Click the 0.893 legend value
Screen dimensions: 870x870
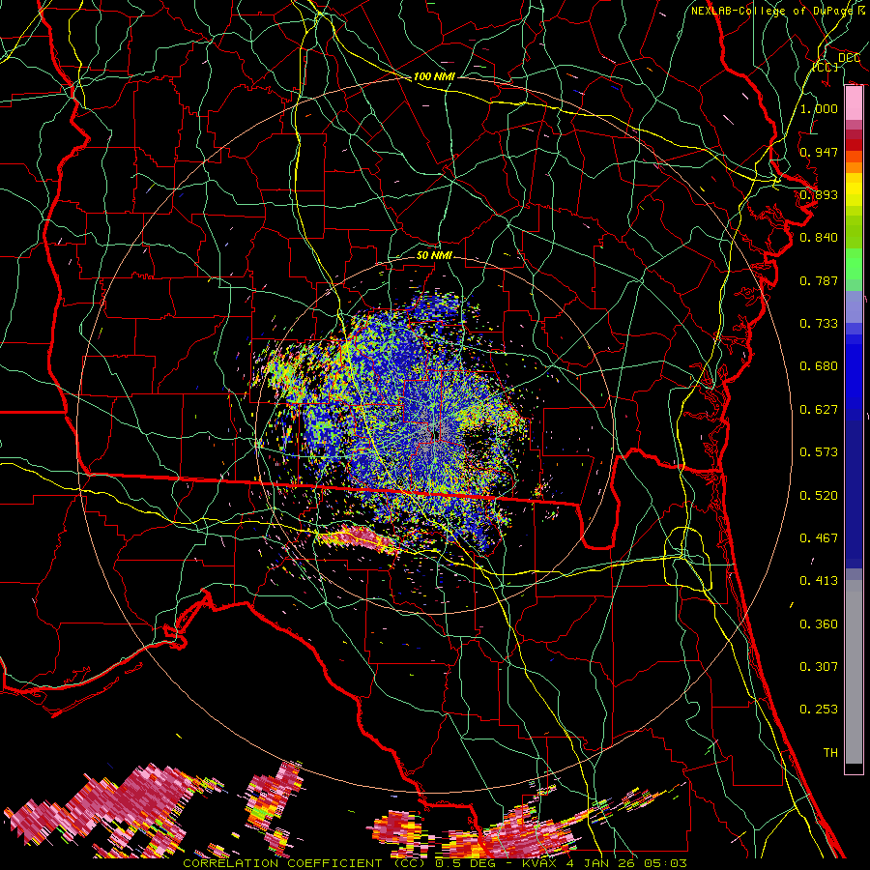[819, 194]
